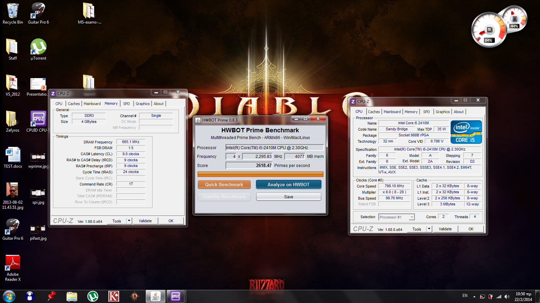
Task: Open the 2013-08-02 photo file
Action: point(13,196)
